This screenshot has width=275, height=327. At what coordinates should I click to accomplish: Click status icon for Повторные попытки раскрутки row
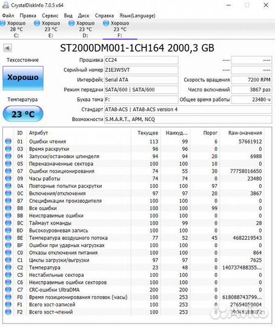point(8,186)
